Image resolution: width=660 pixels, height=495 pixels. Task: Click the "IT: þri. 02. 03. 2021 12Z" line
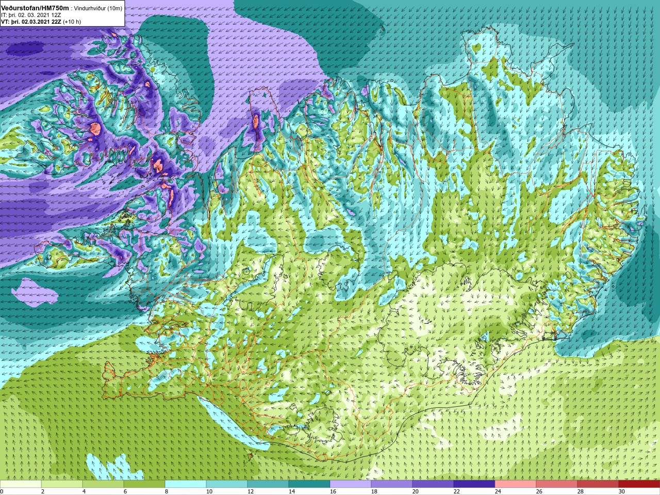(31, 15)
